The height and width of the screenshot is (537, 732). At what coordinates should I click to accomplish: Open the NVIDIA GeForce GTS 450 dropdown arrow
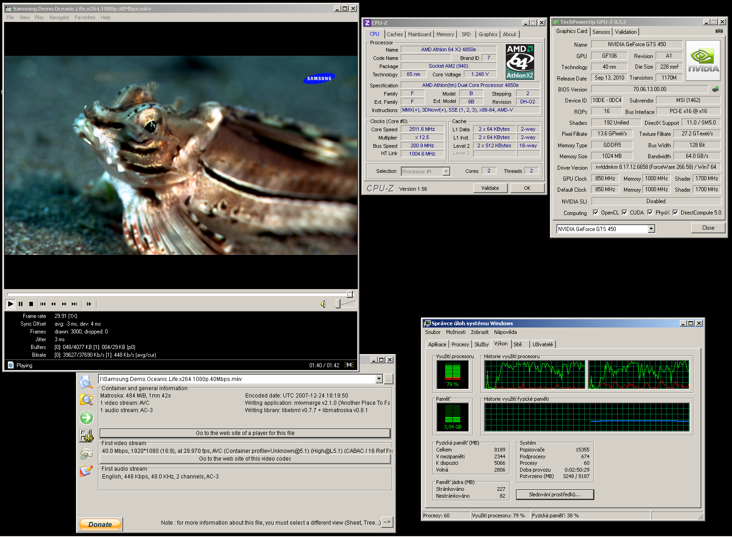coord(651,229)
